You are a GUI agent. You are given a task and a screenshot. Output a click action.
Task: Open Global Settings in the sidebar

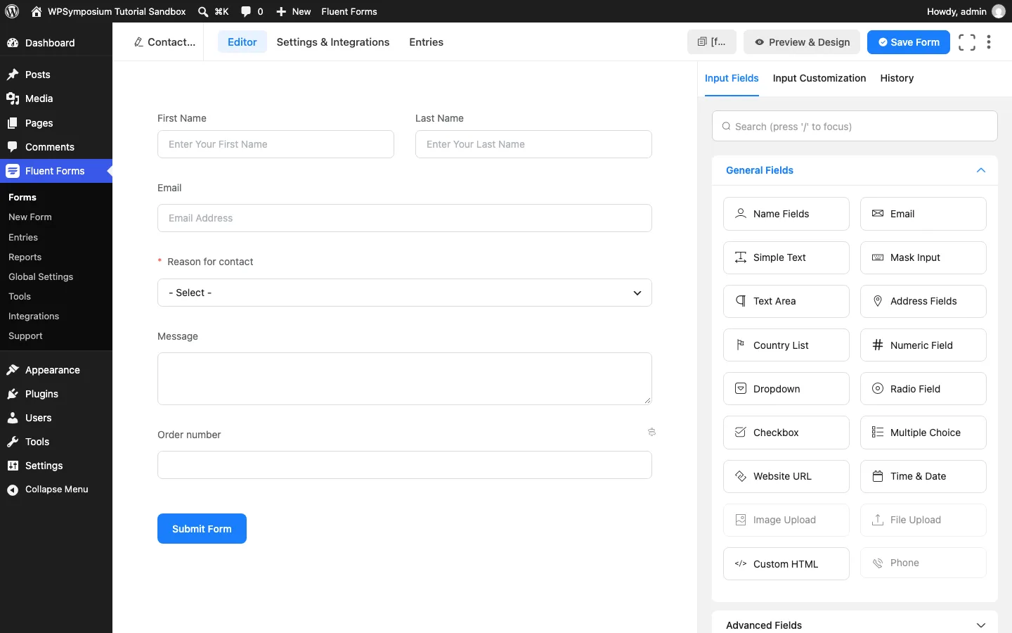41,276
